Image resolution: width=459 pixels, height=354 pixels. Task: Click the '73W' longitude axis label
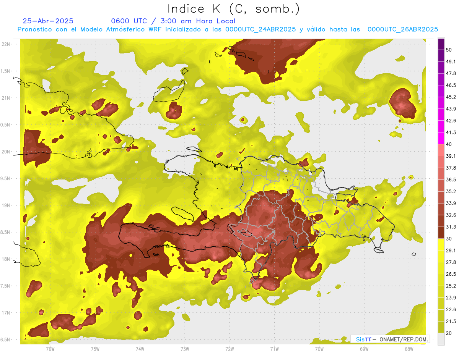click(185, 349)
